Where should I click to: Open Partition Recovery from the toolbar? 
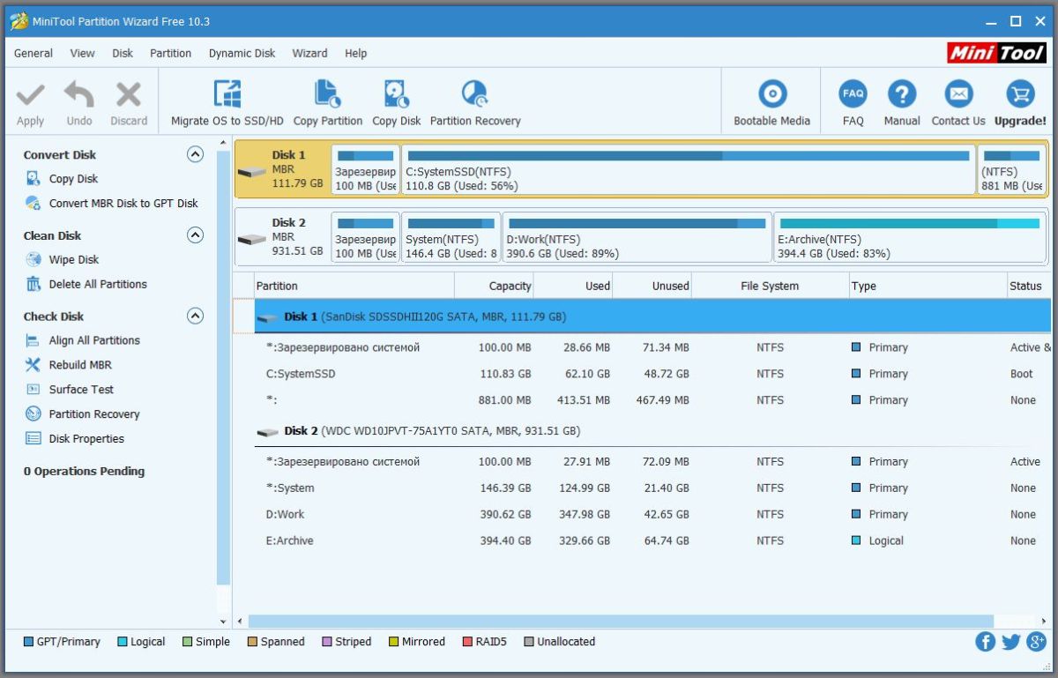475,103
